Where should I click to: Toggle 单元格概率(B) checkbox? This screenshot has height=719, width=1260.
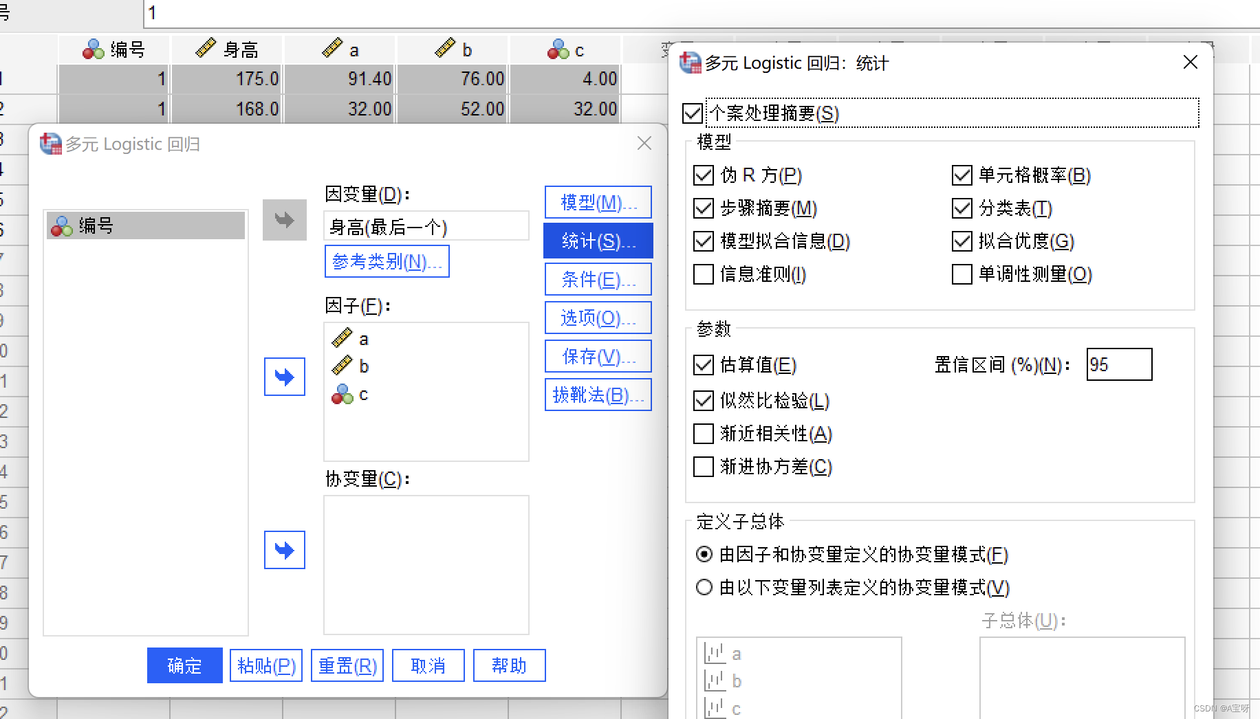[x=962, y=175]
